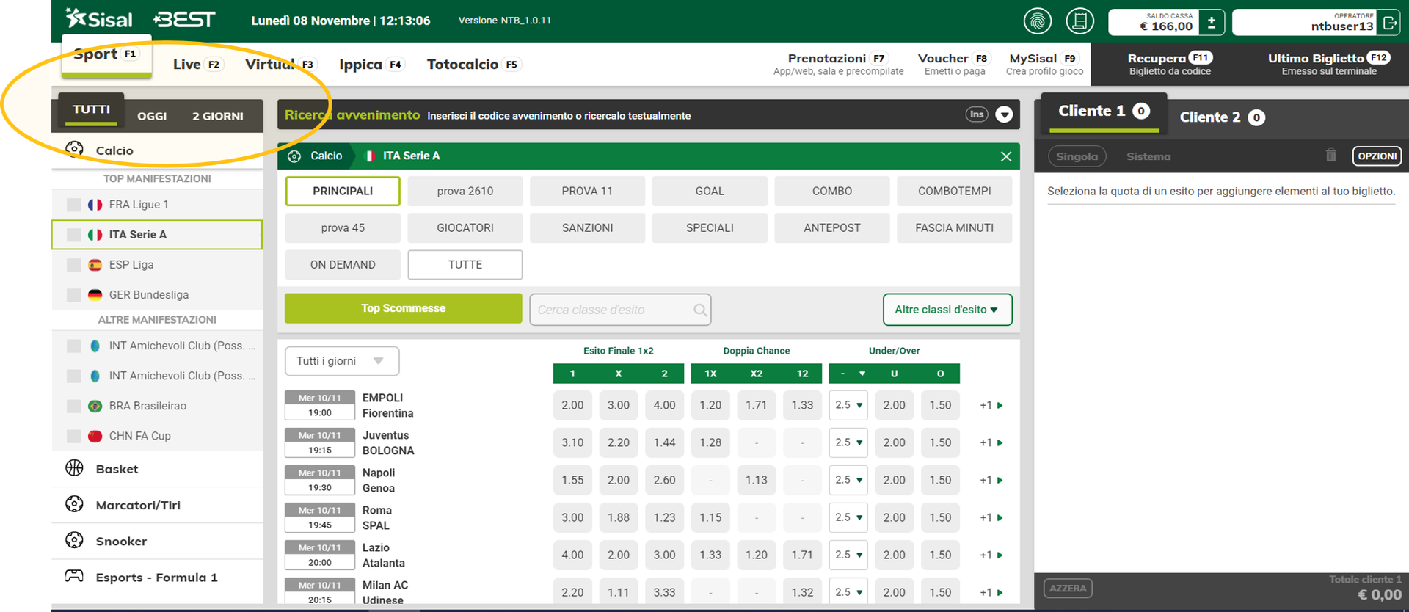Switch to the Live F2 tab
The height and width of the screenshot is (612, 1409).
click(197, 65)
